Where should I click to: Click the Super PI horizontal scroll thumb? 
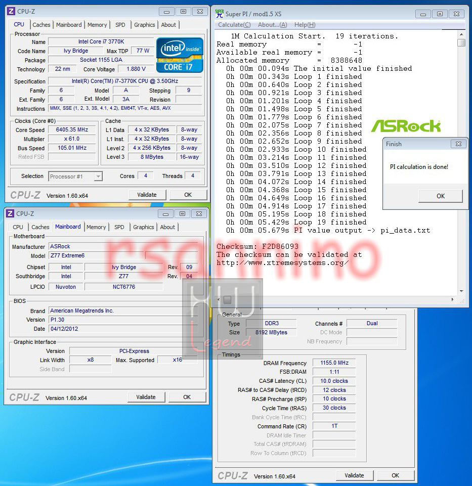click(227, 300)
